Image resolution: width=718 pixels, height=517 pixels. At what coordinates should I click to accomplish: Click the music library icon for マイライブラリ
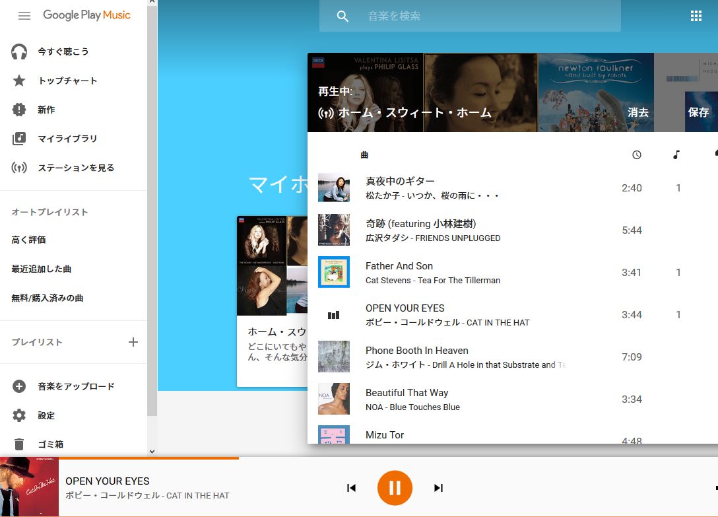click(x=19, y=139)
